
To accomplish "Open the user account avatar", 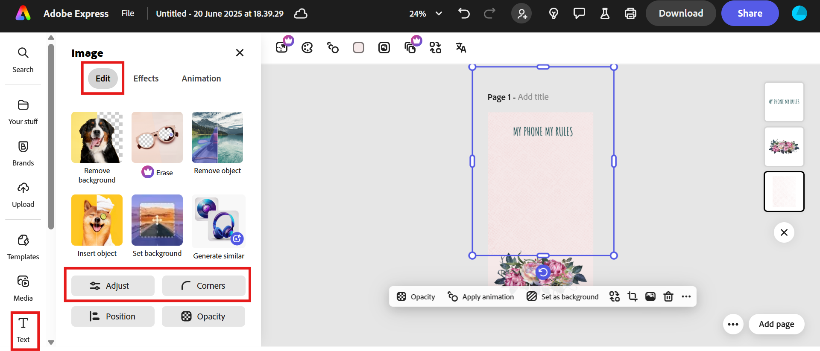I will [799, 13].
